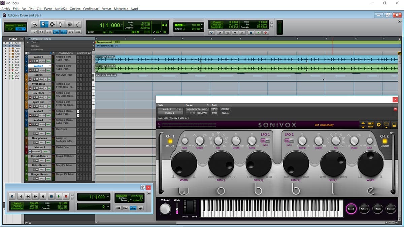The image size is (404, 227).
Task: Open the factory preset dropdown in plugin header
Action: pos(197,109)
